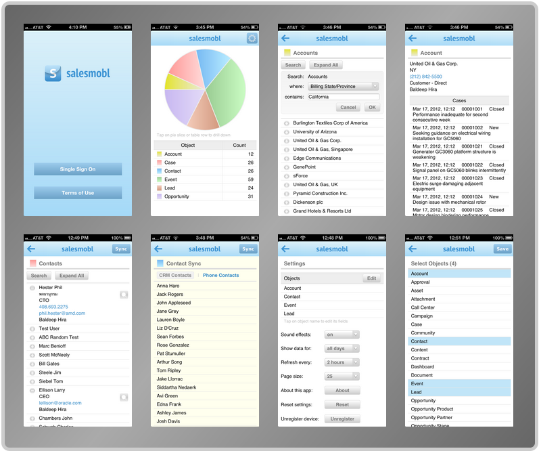Call phone number (212) 842-5500
Screen dimensions: 541x451
point(425,77)
